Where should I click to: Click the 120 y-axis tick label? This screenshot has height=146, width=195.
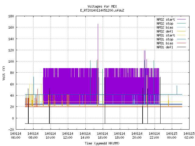click(11, 50)
